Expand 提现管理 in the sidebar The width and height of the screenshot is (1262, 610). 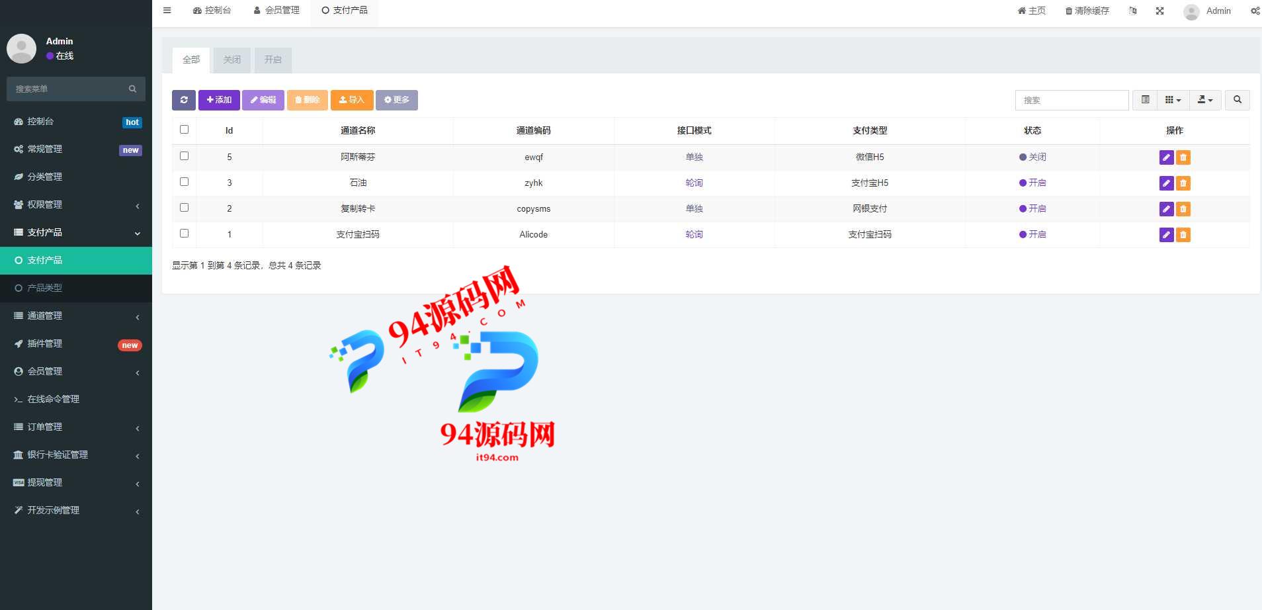(x=76, y=483)
